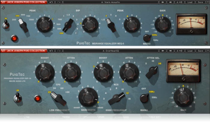Viewport: 210px width, 122px height.
Task: Click the HIGH FREQUENCY KCS selector
Action: (116, 98)
